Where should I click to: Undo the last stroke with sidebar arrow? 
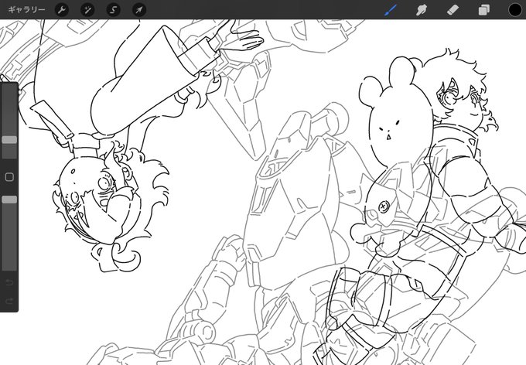pos(9,282)
